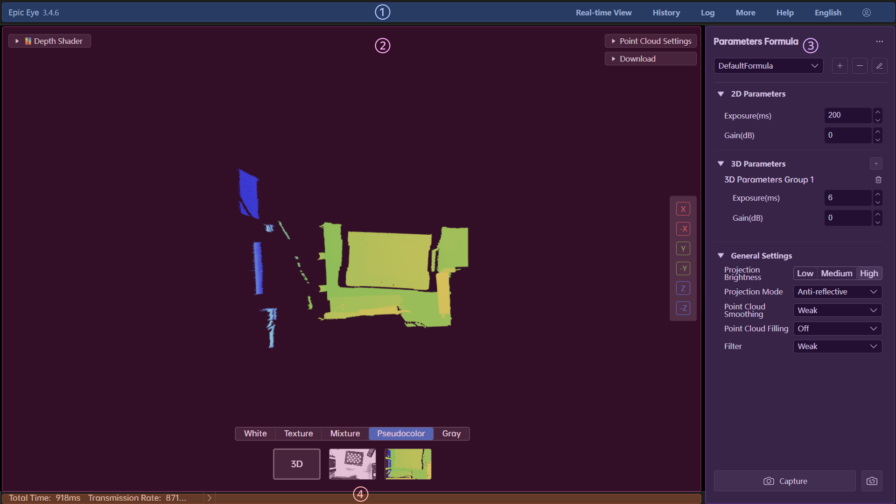This screenshot has height=504, width=896.
Task: Open the continuous capture camera icon
Action: click(x=872, y=481)
